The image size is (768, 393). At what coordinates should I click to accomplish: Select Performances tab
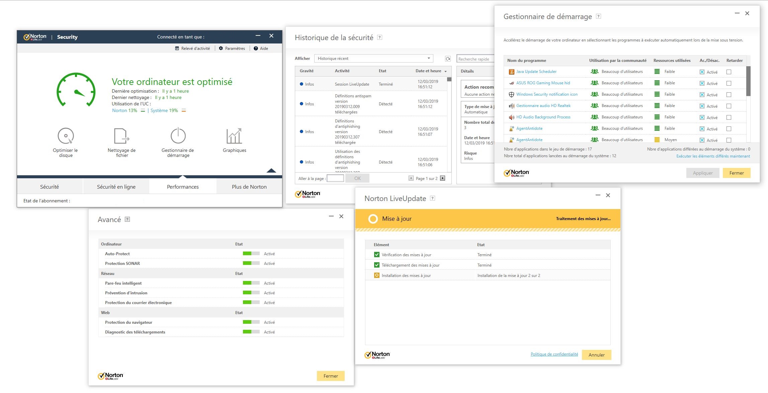183,187
